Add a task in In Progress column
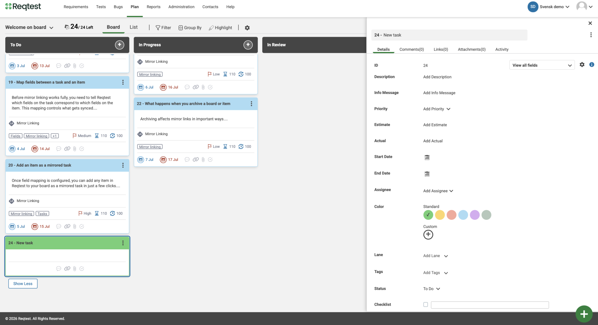598x325 pixels. [x=248, y=45]
